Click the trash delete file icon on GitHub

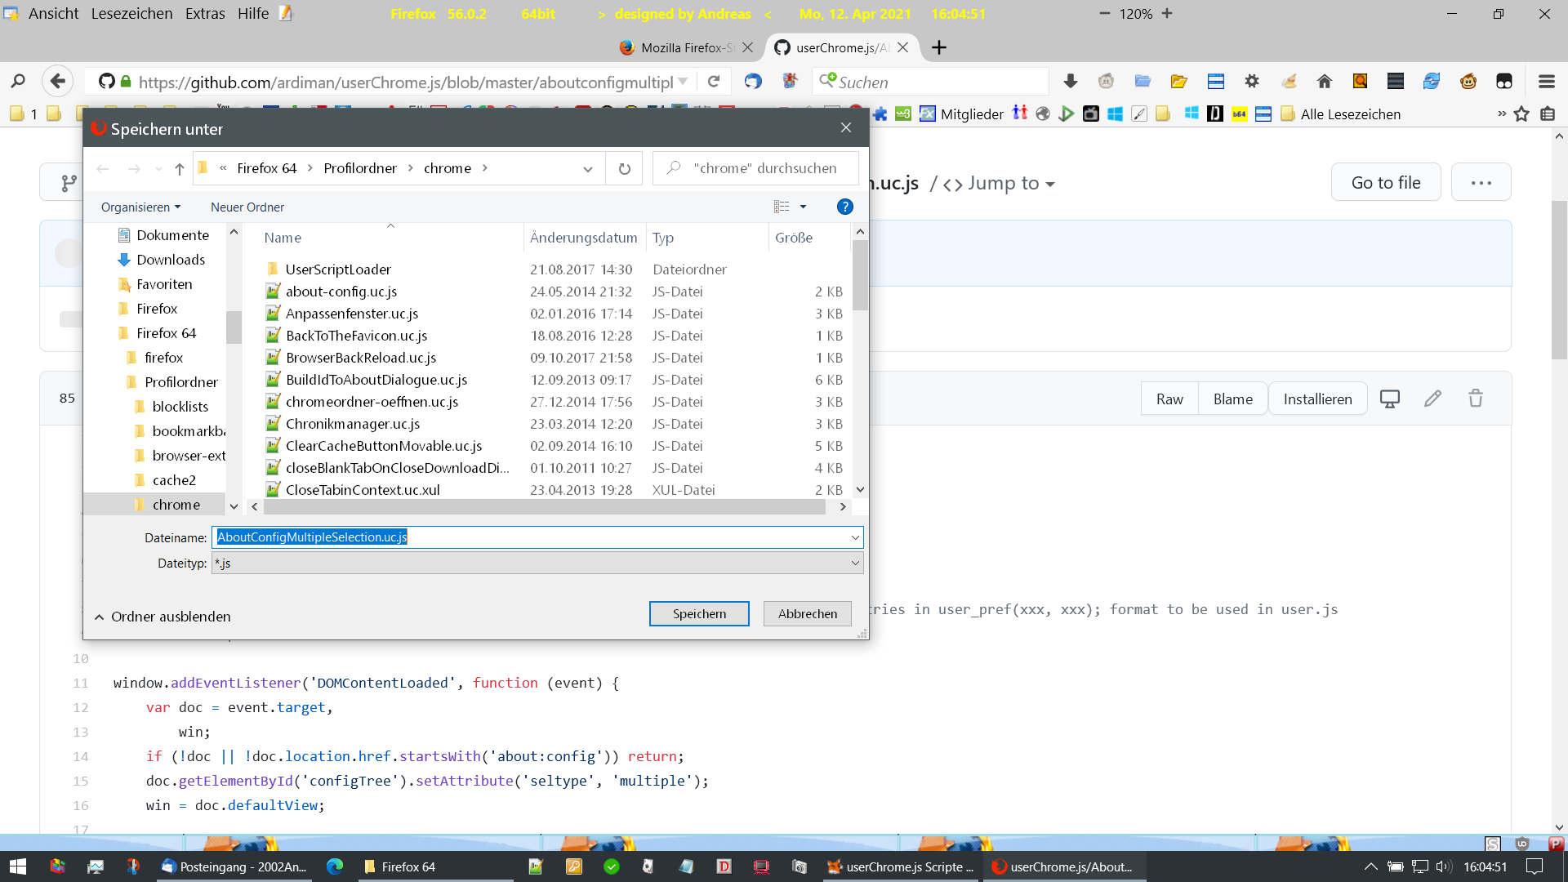1475,399
